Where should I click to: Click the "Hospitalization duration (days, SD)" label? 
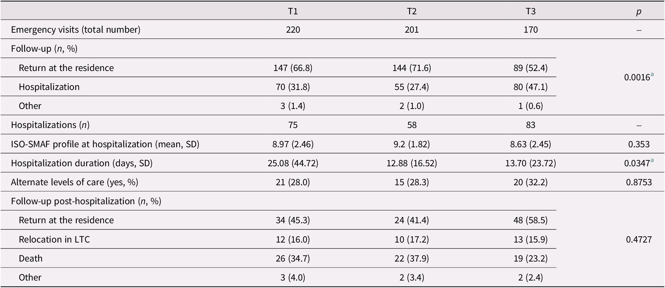[82, 163]
